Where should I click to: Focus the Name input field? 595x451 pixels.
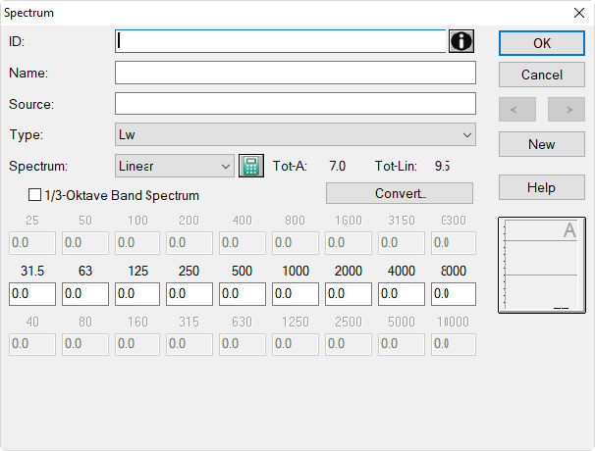[296, 73]
